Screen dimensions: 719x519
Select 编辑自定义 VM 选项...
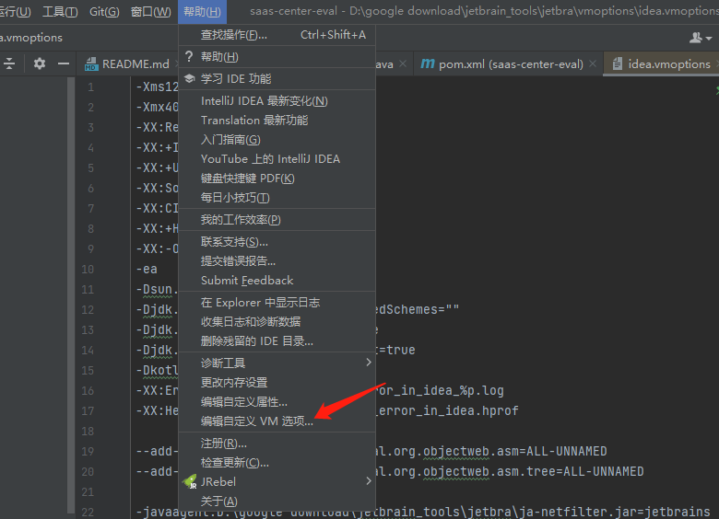click(277, 421)
